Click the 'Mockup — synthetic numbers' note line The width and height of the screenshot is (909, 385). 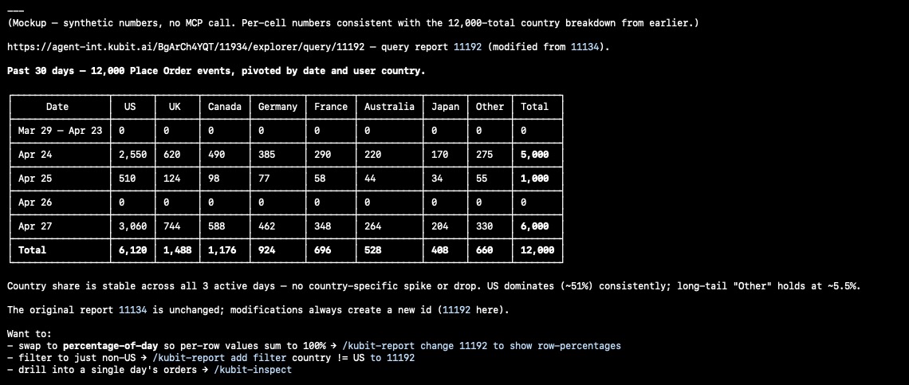(x=353, y=23)
